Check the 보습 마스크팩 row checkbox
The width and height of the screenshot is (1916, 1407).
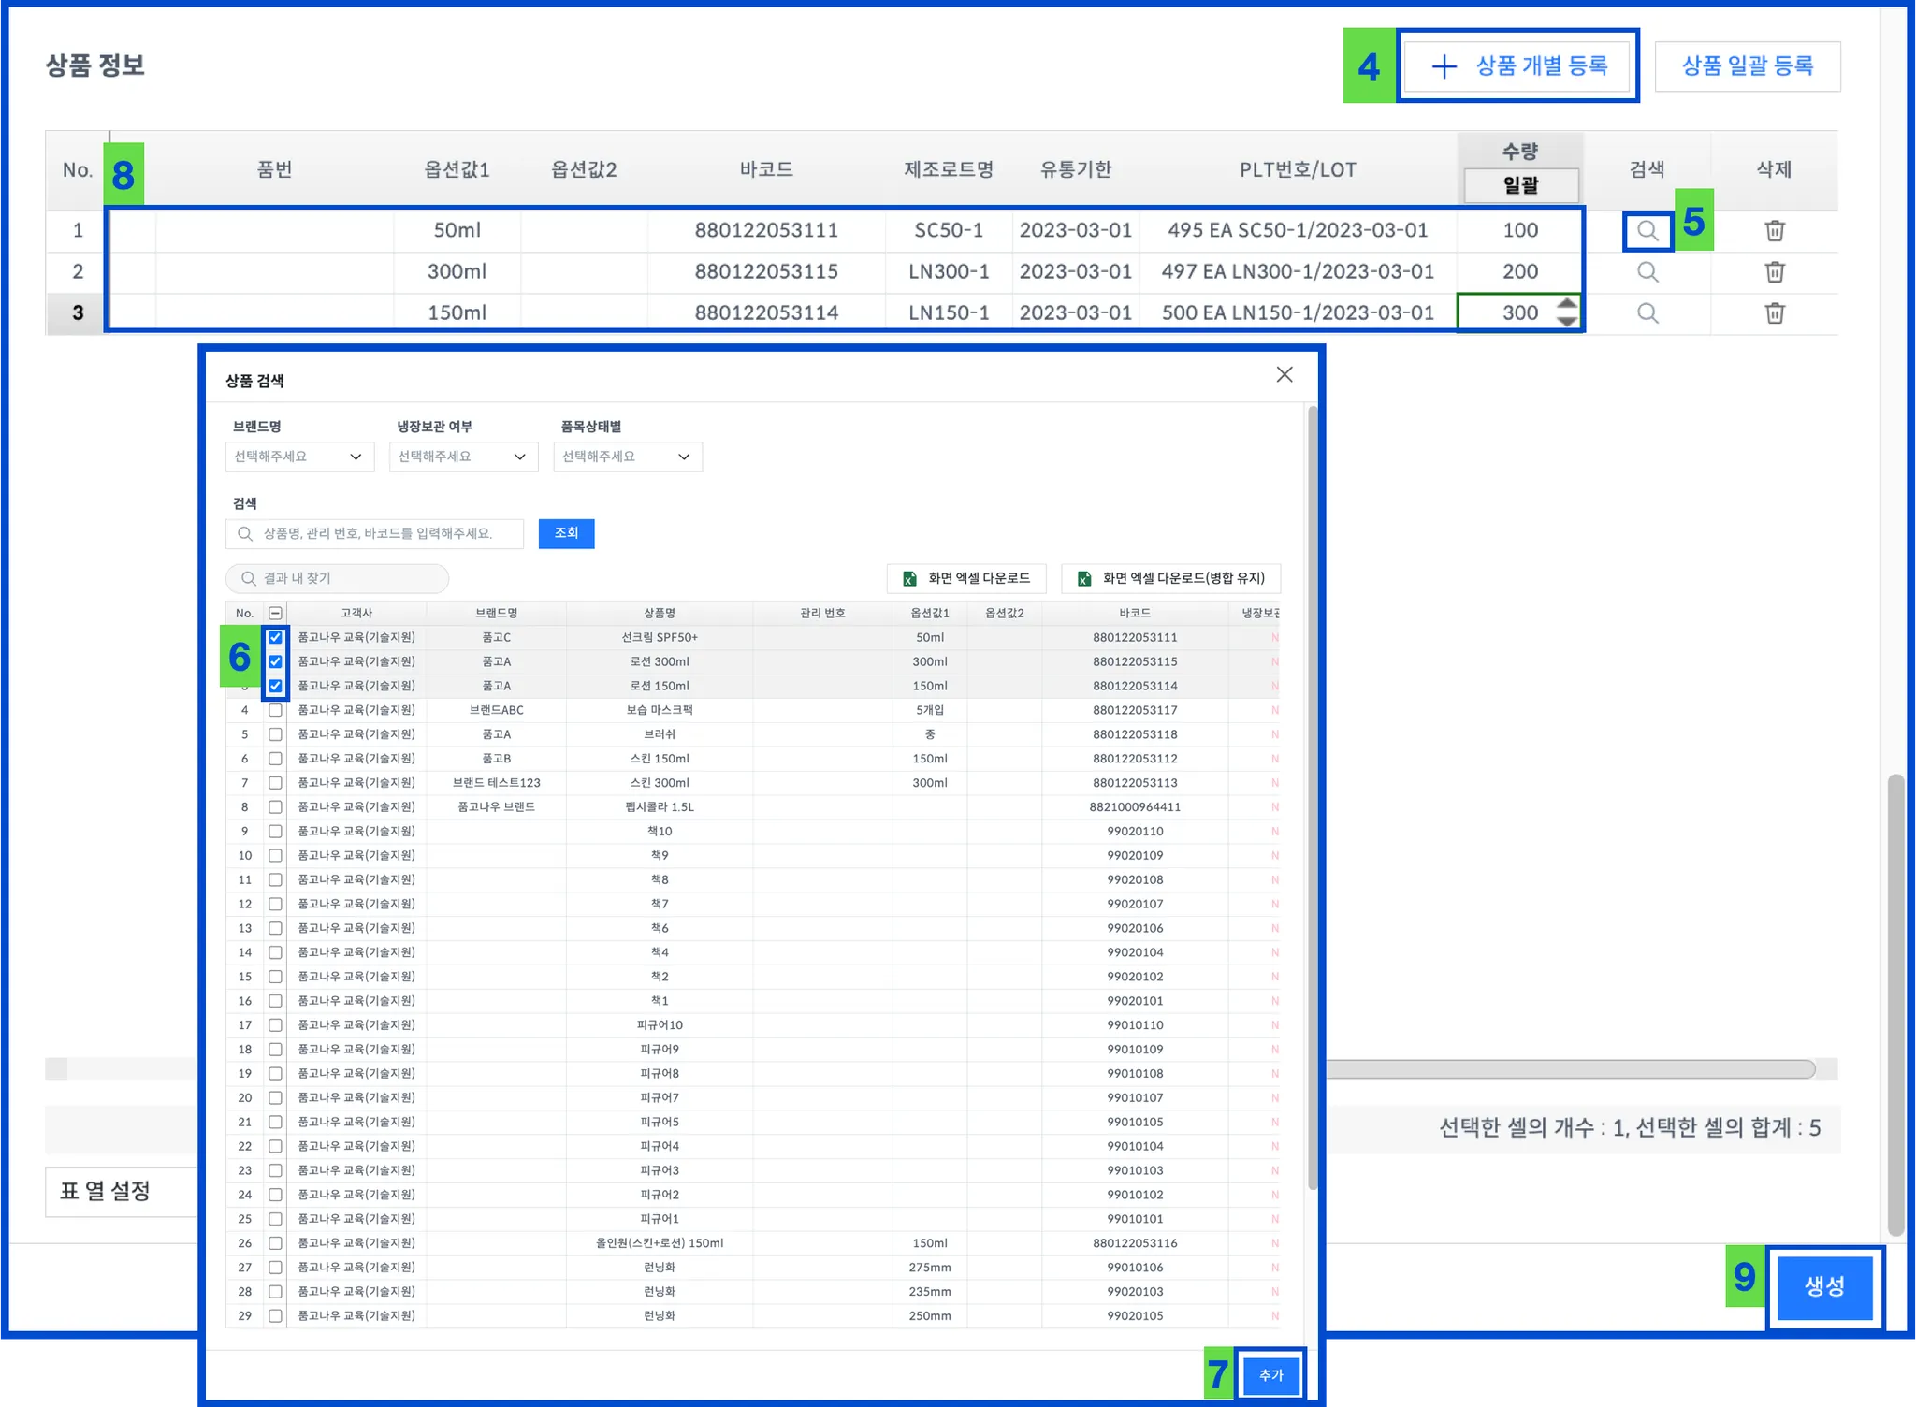tap(275, 710)
